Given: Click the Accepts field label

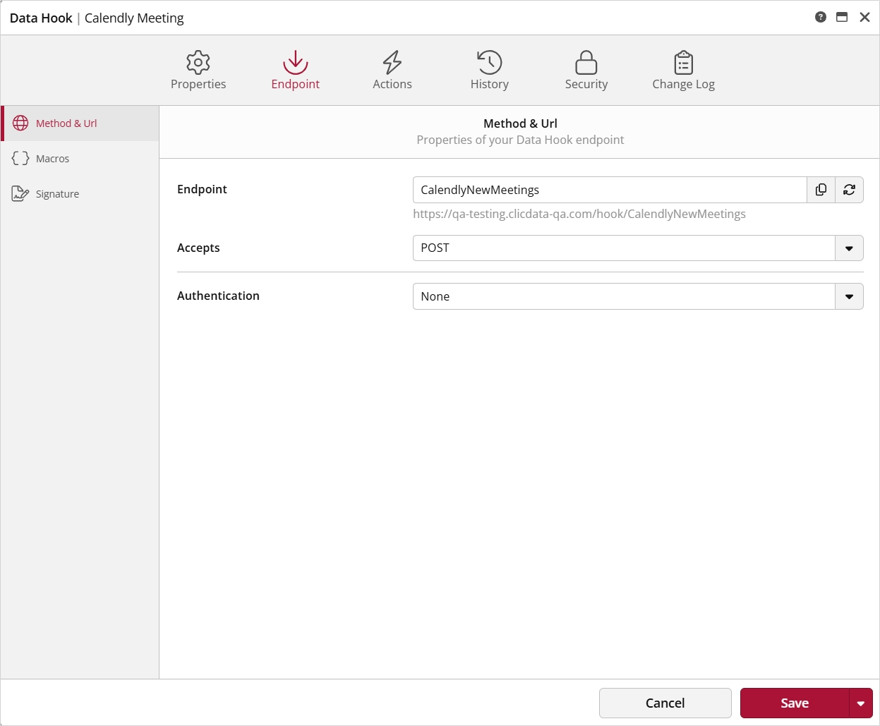Looking at the screenshot, I should (198, 248).
